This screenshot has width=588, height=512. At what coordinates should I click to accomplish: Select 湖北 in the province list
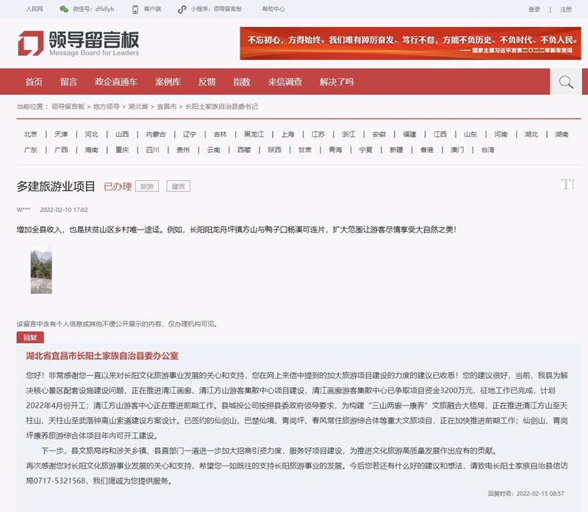(x=531, y=134)
